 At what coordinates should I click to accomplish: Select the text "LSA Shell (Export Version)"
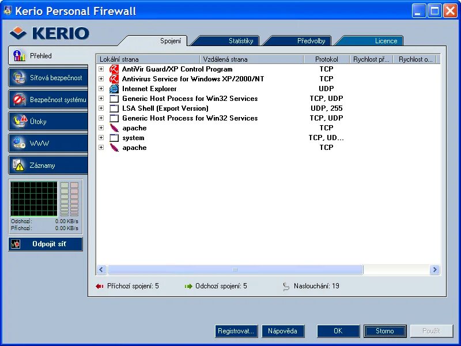[165, 108]
